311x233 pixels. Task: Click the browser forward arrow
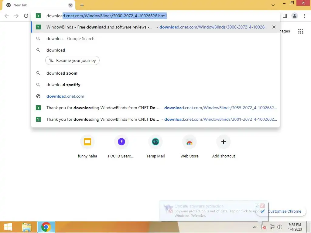16,16
